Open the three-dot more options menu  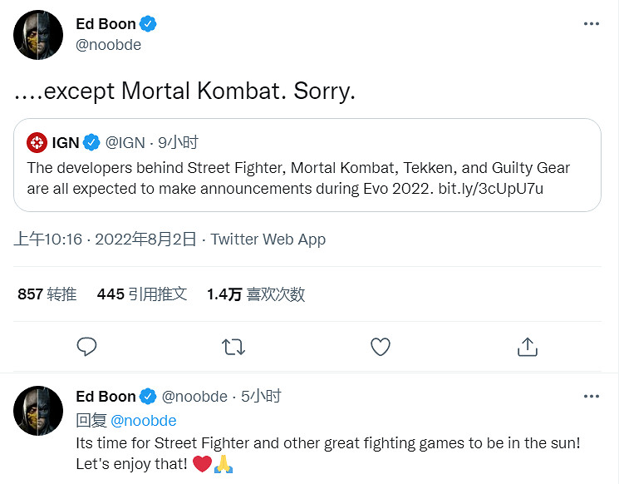pyautogui.click(x=591, y=24)
